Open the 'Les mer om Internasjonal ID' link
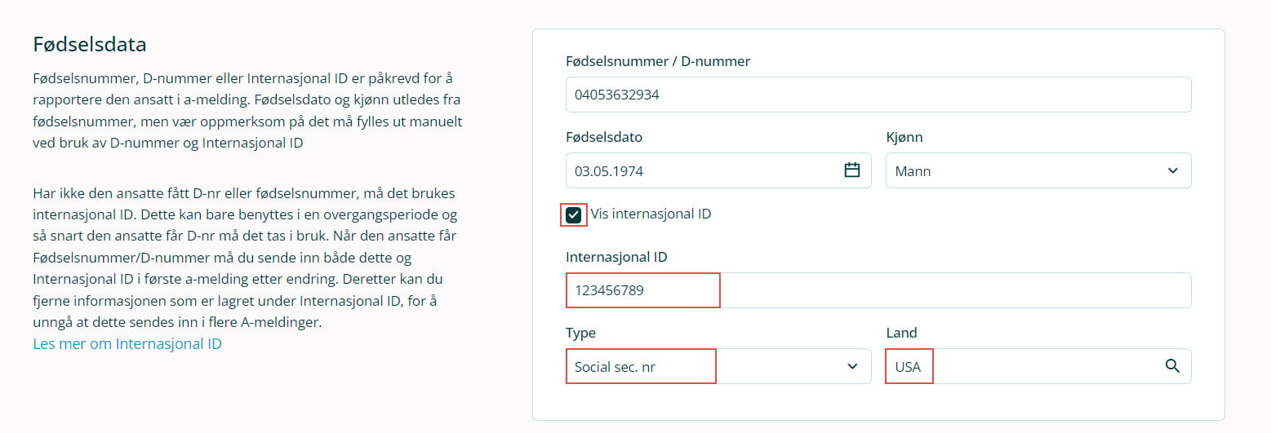The image size is (1271, 433). (127, 343)
